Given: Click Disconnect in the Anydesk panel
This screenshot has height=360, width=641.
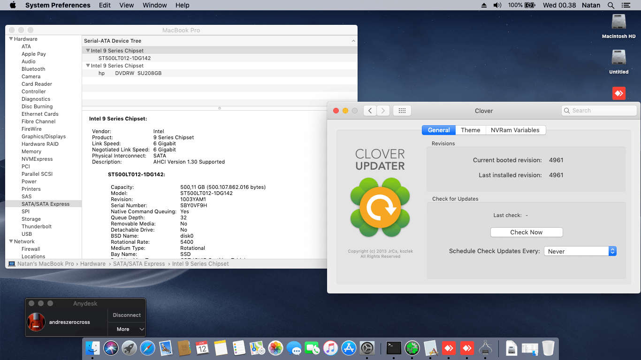Looking at the screenshot, I should (127, 315).
